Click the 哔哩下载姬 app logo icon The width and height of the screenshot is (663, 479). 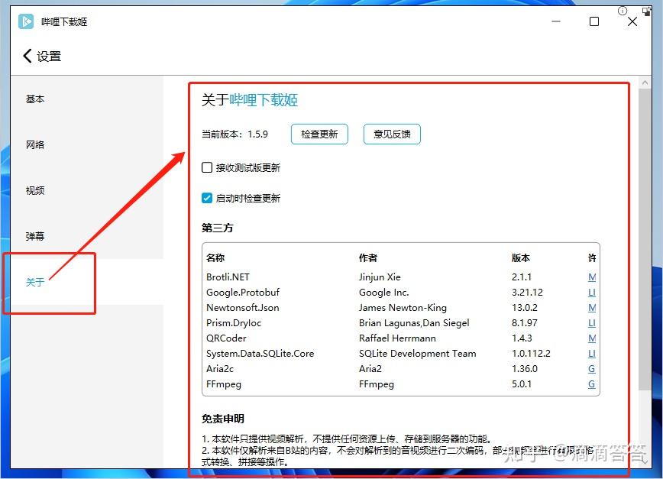tap(26, 21)
